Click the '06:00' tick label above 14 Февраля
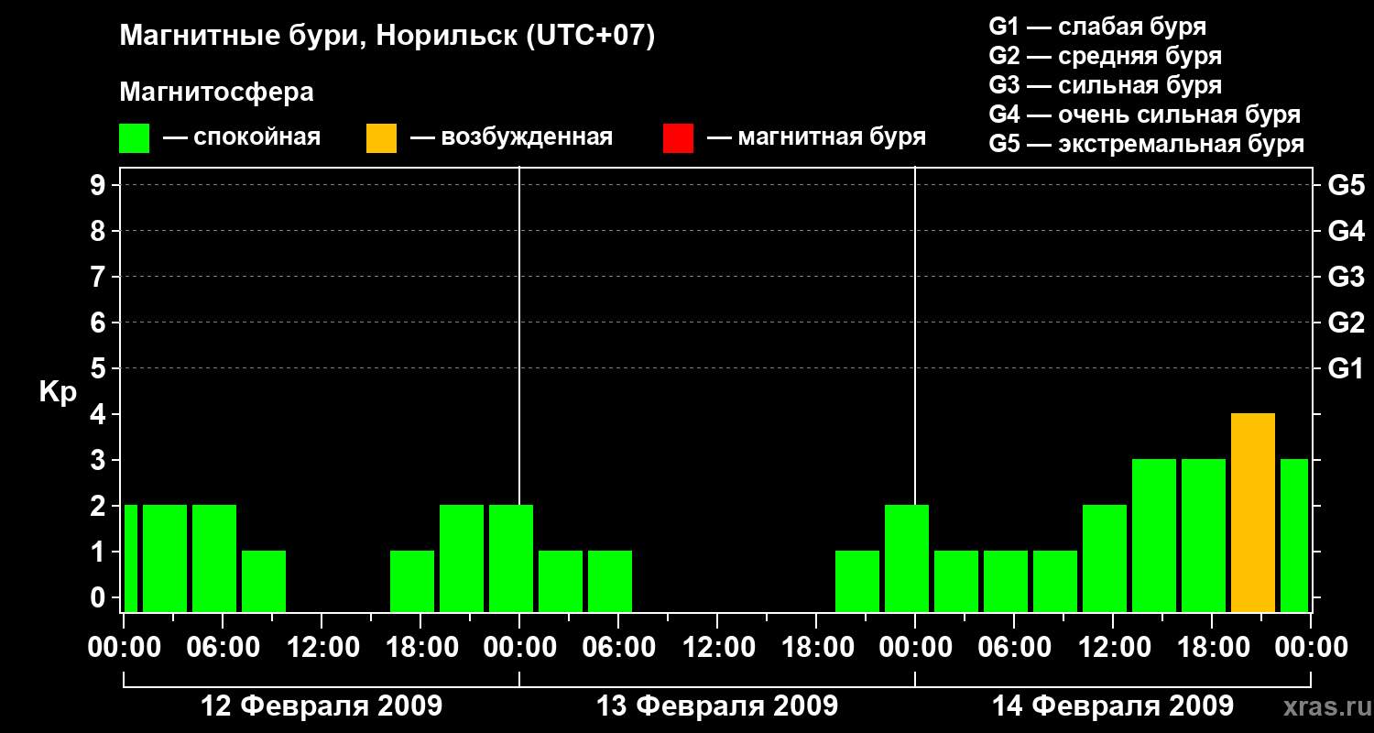This screenshot has height=733, width=1374. click(x=1014, y=648)
